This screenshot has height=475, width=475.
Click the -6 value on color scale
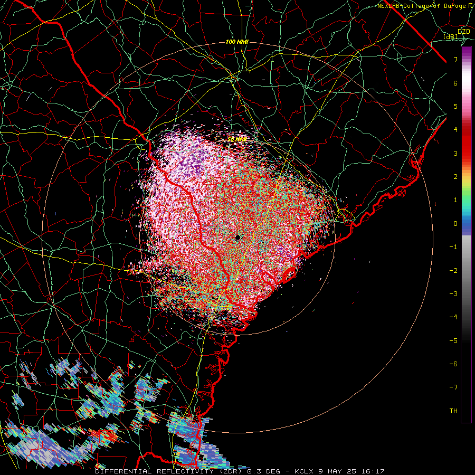(453, 364)
